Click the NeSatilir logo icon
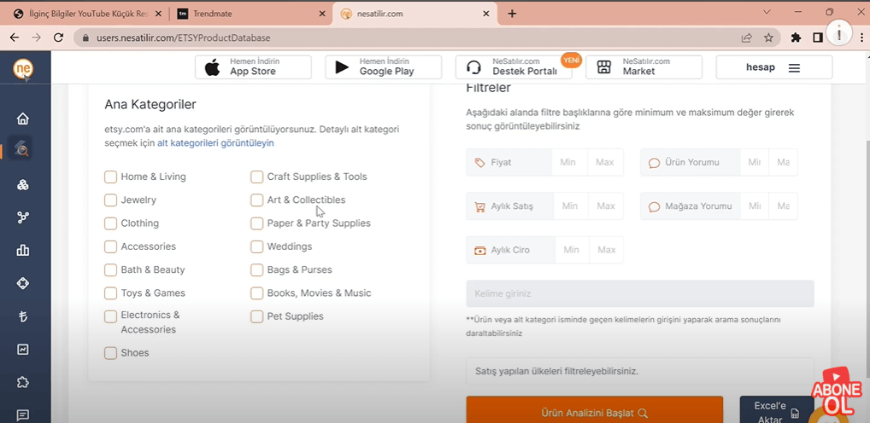Screen dimensions: 870x423 [23, 70]
